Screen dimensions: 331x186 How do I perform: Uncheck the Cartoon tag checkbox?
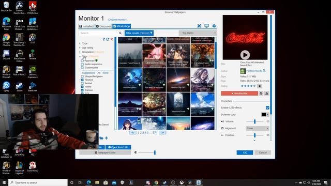(x=82, y=90)
